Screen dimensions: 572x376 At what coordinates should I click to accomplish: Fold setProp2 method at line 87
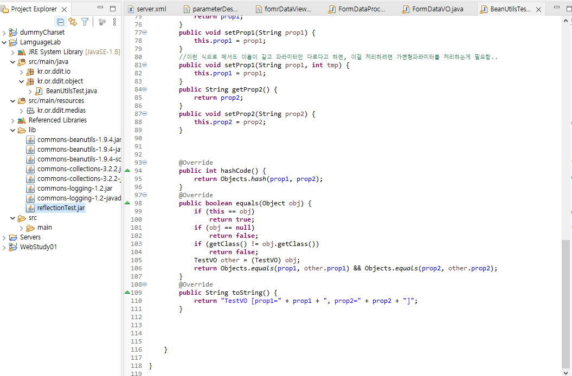point(145,114)
